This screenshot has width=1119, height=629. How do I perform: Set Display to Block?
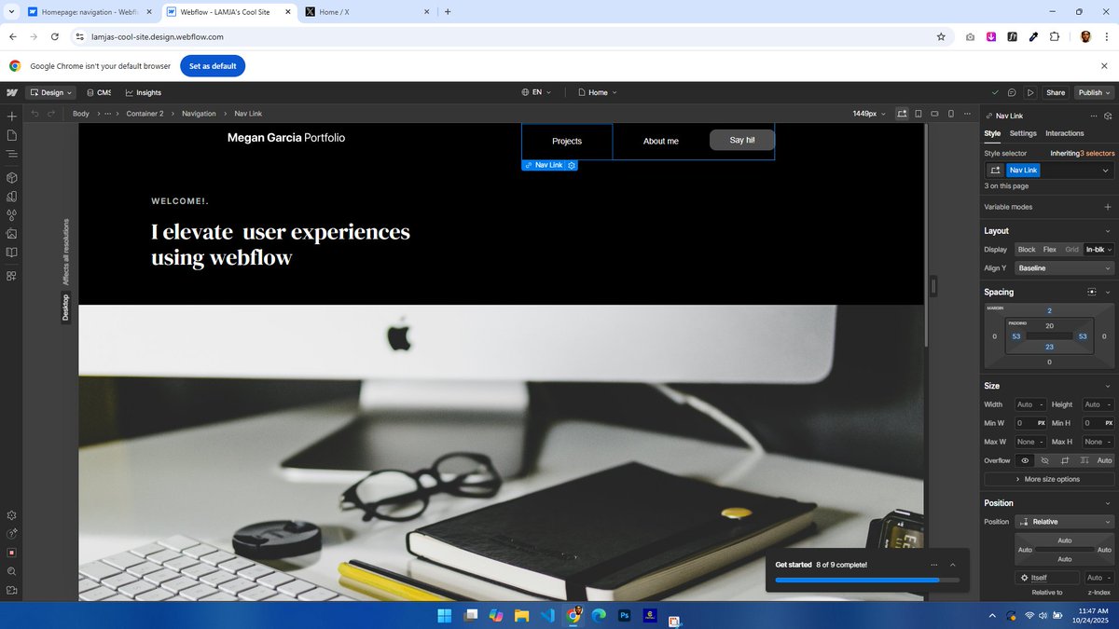coord(1027,249)
